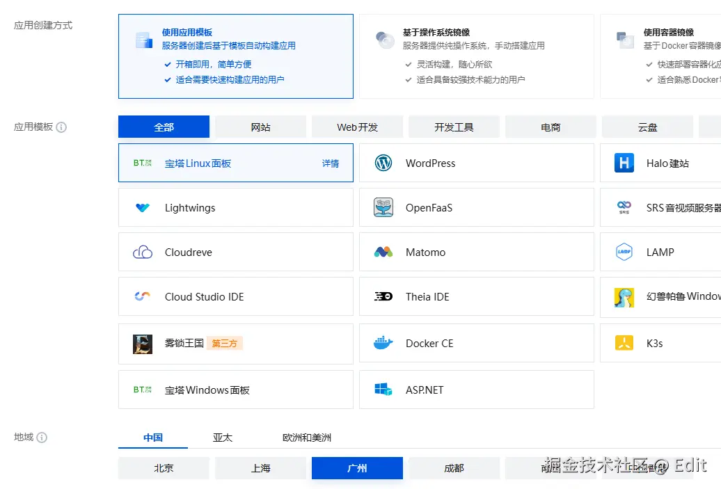Viewport: 721px width, 489px height.
Task: Click the 幻兽帕鲁 game thumbnail icon
Action: click(x=624, y=297)
